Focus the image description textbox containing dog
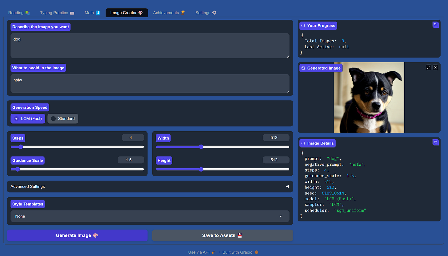The height and width of the screenshot is (256, 448). pyautogui.click(x=150, y=46)
